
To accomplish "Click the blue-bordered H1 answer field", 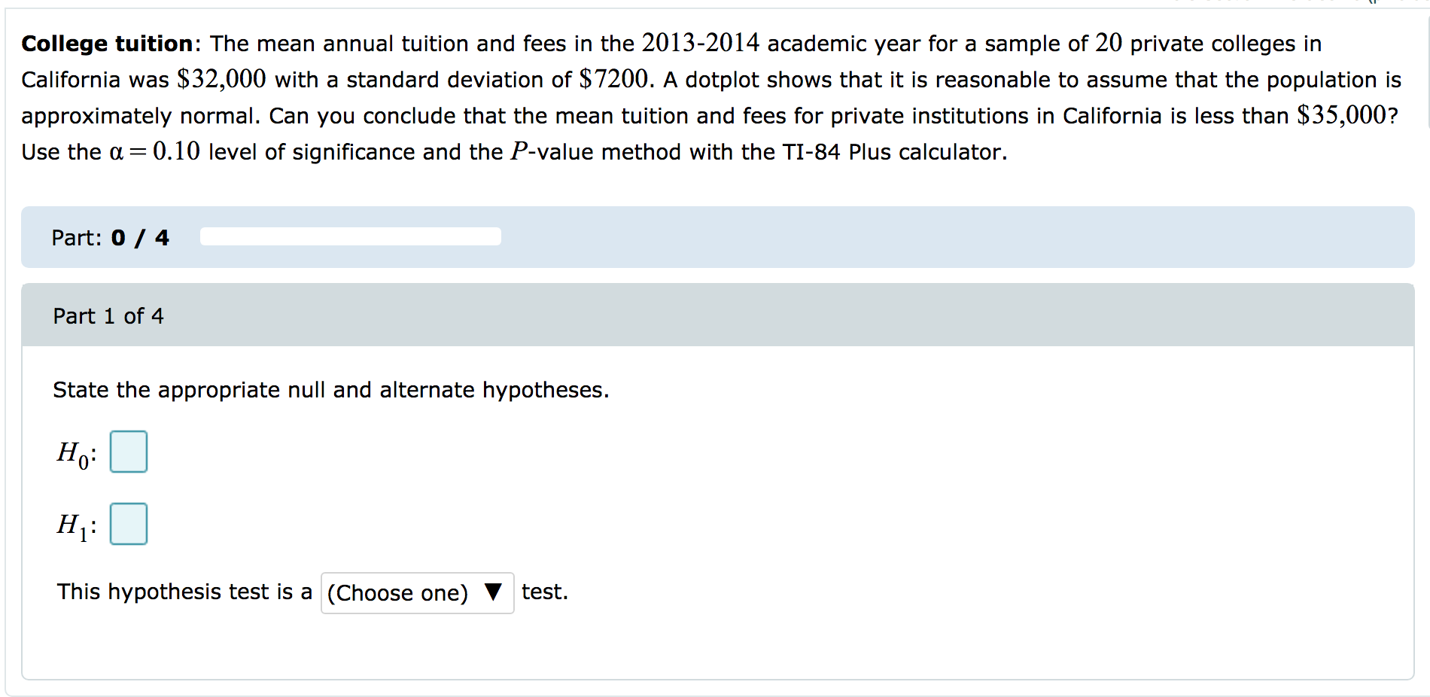I will tap(128, 524).
